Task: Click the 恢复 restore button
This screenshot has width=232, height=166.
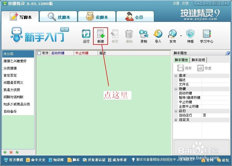Action: (204, 68)
